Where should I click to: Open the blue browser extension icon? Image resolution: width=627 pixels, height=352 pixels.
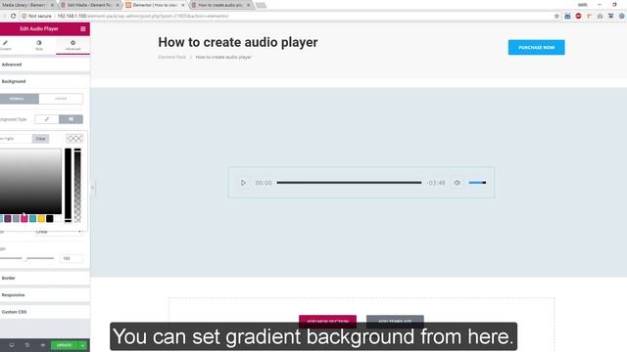(567, 16)
